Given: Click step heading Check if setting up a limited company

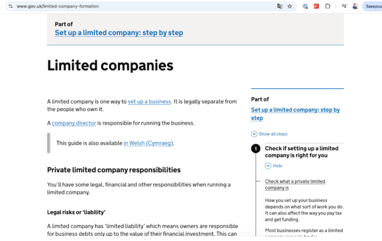Looking at the screenshot, I should (302, 152).
